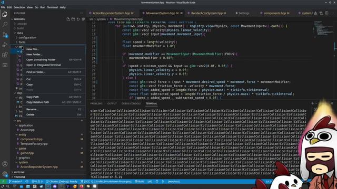The image size is (337, 189).
Task: Select Open in Integrated Terminal
Action: 54,65
